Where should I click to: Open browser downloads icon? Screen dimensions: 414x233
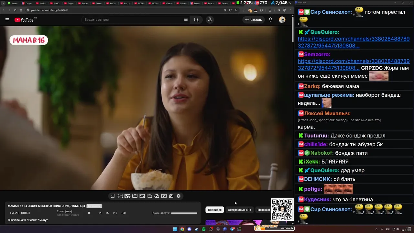pos(270,10)
